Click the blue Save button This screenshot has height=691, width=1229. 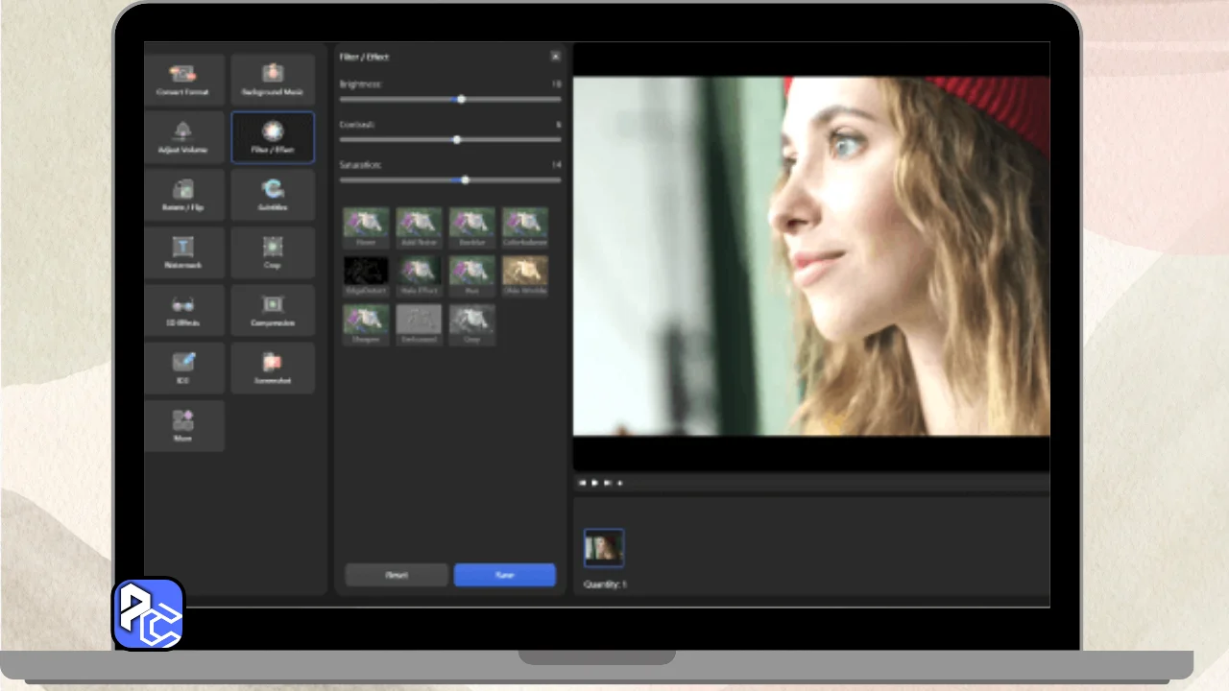click(504, 575)
